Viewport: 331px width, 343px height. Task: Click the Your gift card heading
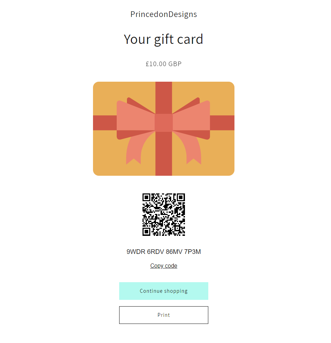pos(164,39)
